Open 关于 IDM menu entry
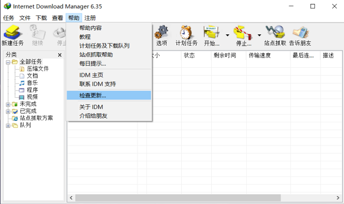 click(x=109, y=107)
